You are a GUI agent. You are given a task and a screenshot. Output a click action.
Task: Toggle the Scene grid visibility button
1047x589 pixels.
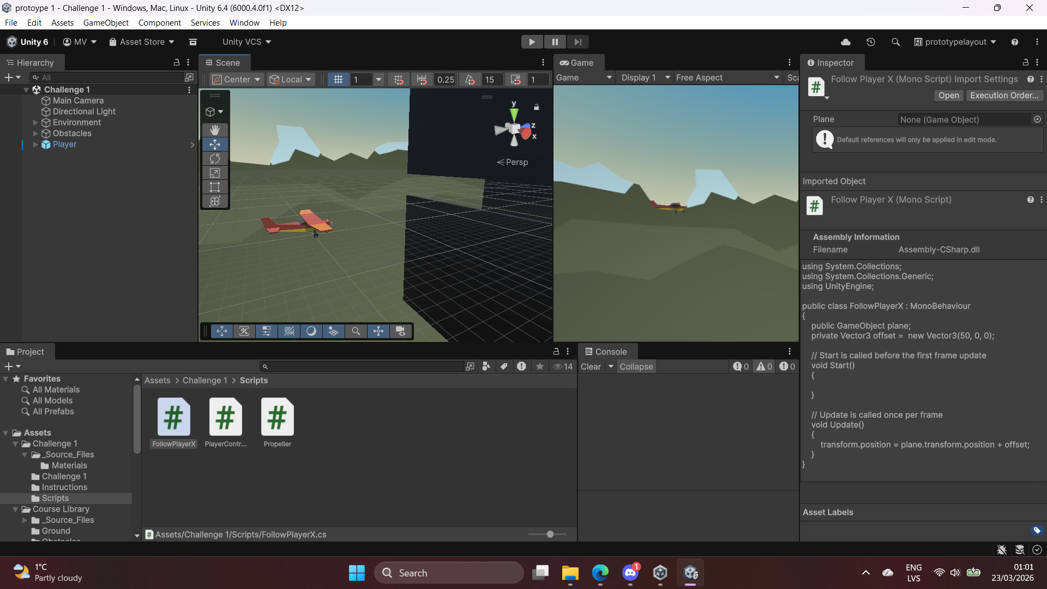338,80
